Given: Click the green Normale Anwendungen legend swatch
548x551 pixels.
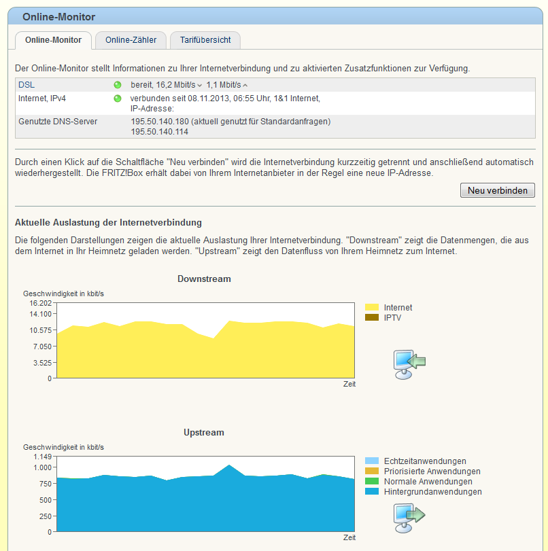Looking at the screenshot, I should tap(372, 482).
